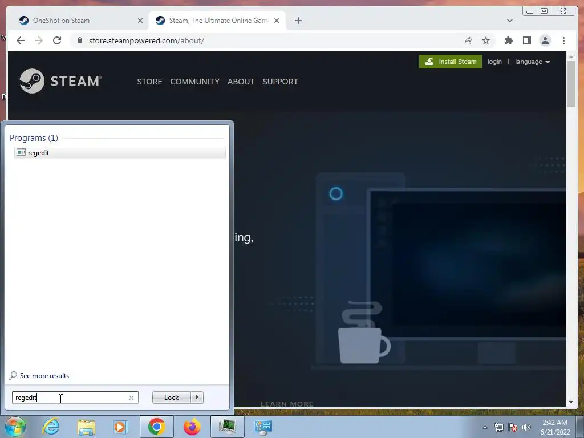Open the Chrome extensions puzzle icon
The image size is (584, 438).
click(508, 40)
